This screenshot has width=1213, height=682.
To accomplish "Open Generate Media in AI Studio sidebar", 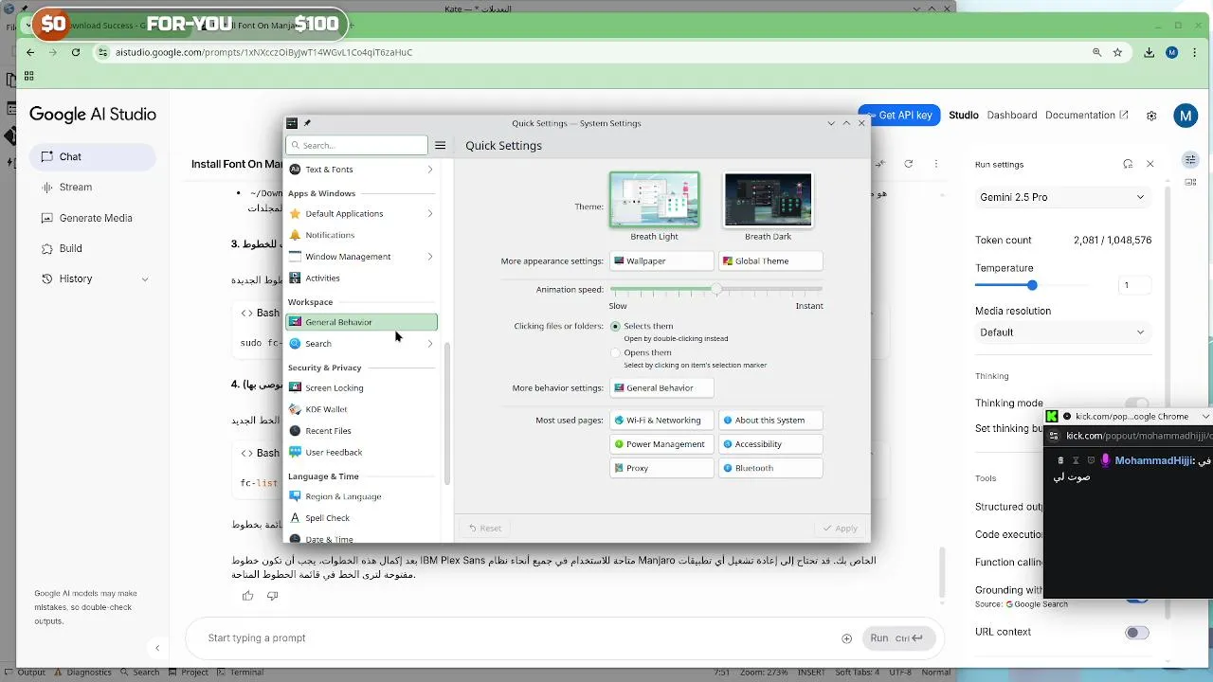I will [92, 218].
